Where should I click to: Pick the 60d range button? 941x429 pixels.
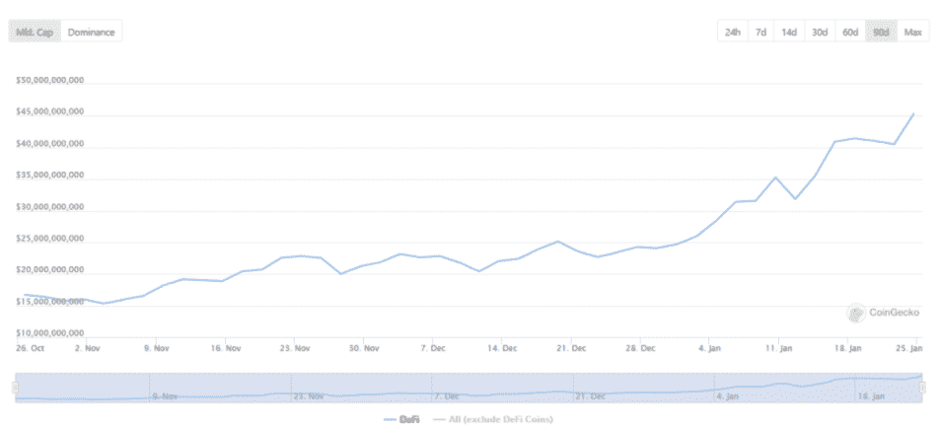point(849,32)
